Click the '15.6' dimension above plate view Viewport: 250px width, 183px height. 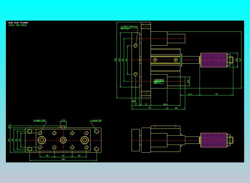(x=63, y=120)
